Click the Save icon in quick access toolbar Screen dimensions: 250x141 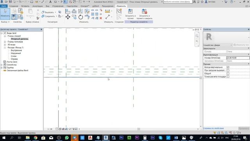[10, 2]
